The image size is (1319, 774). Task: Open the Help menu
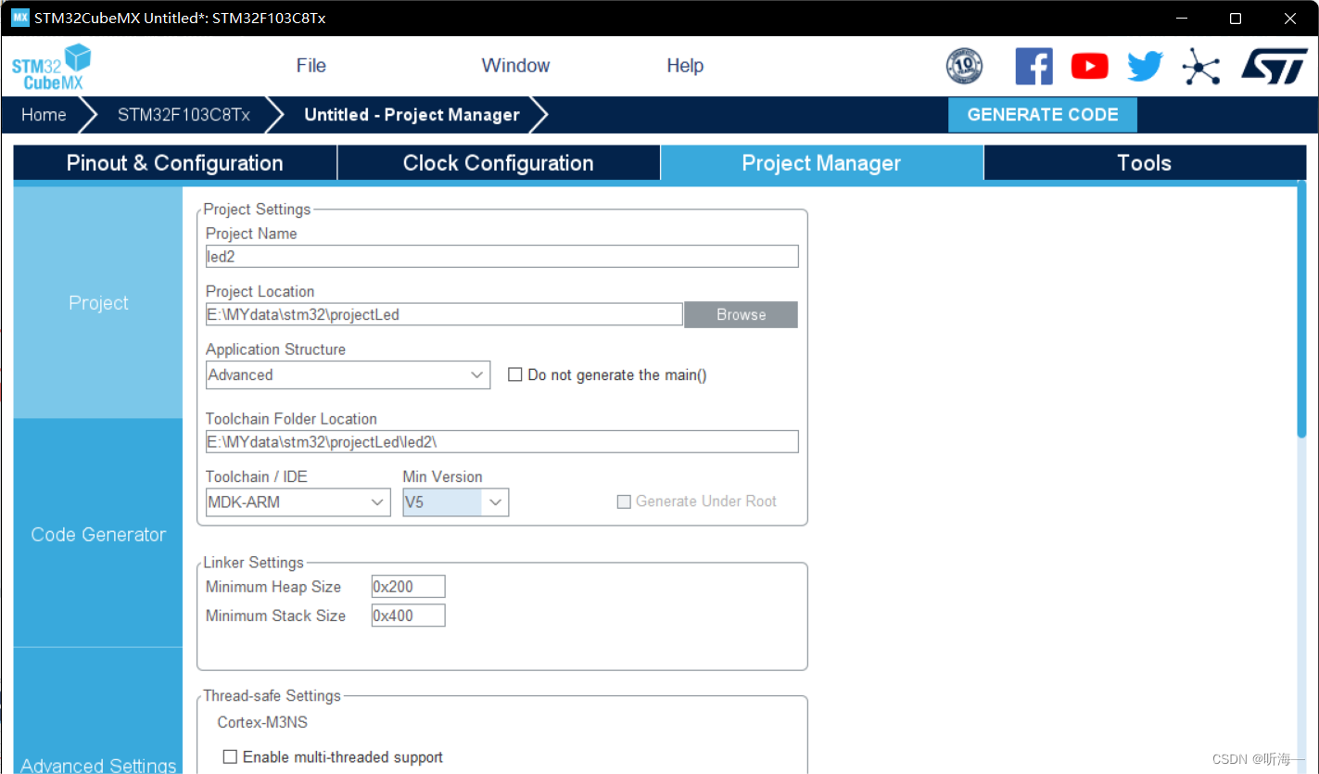pyautogui.click(x=685, y=66)
